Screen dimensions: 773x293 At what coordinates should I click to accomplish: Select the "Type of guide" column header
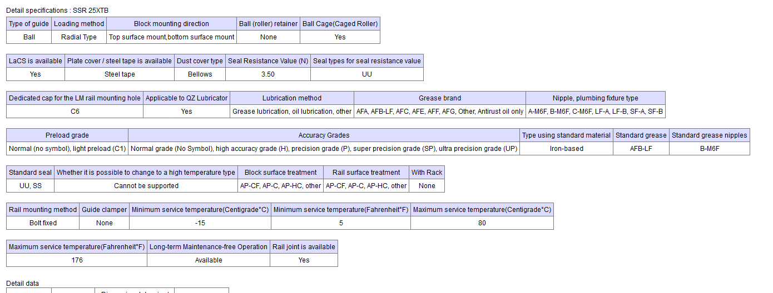[29, 24]
